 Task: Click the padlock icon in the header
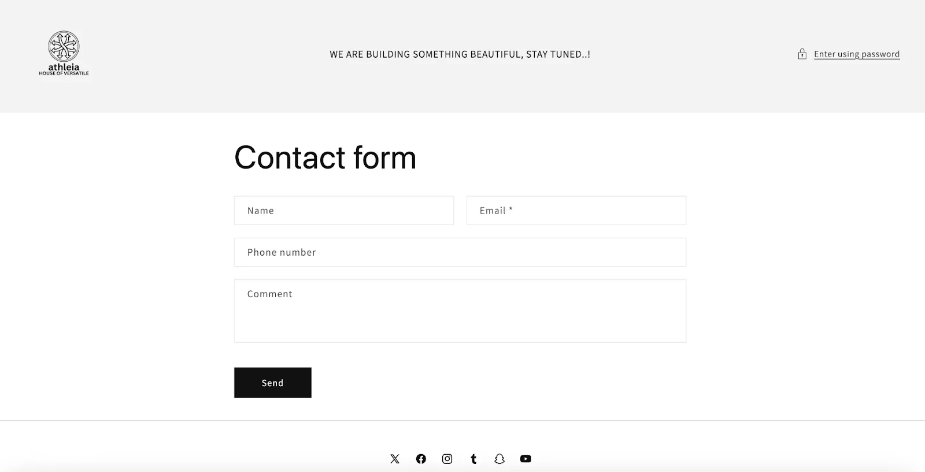pyautogui.click(x=802, y=54)
